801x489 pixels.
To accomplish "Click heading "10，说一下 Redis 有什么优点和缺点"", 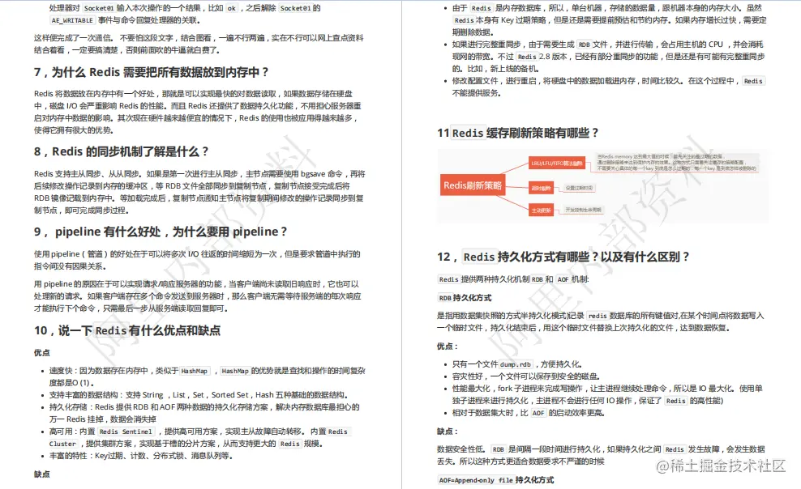I will click(127, 331).
